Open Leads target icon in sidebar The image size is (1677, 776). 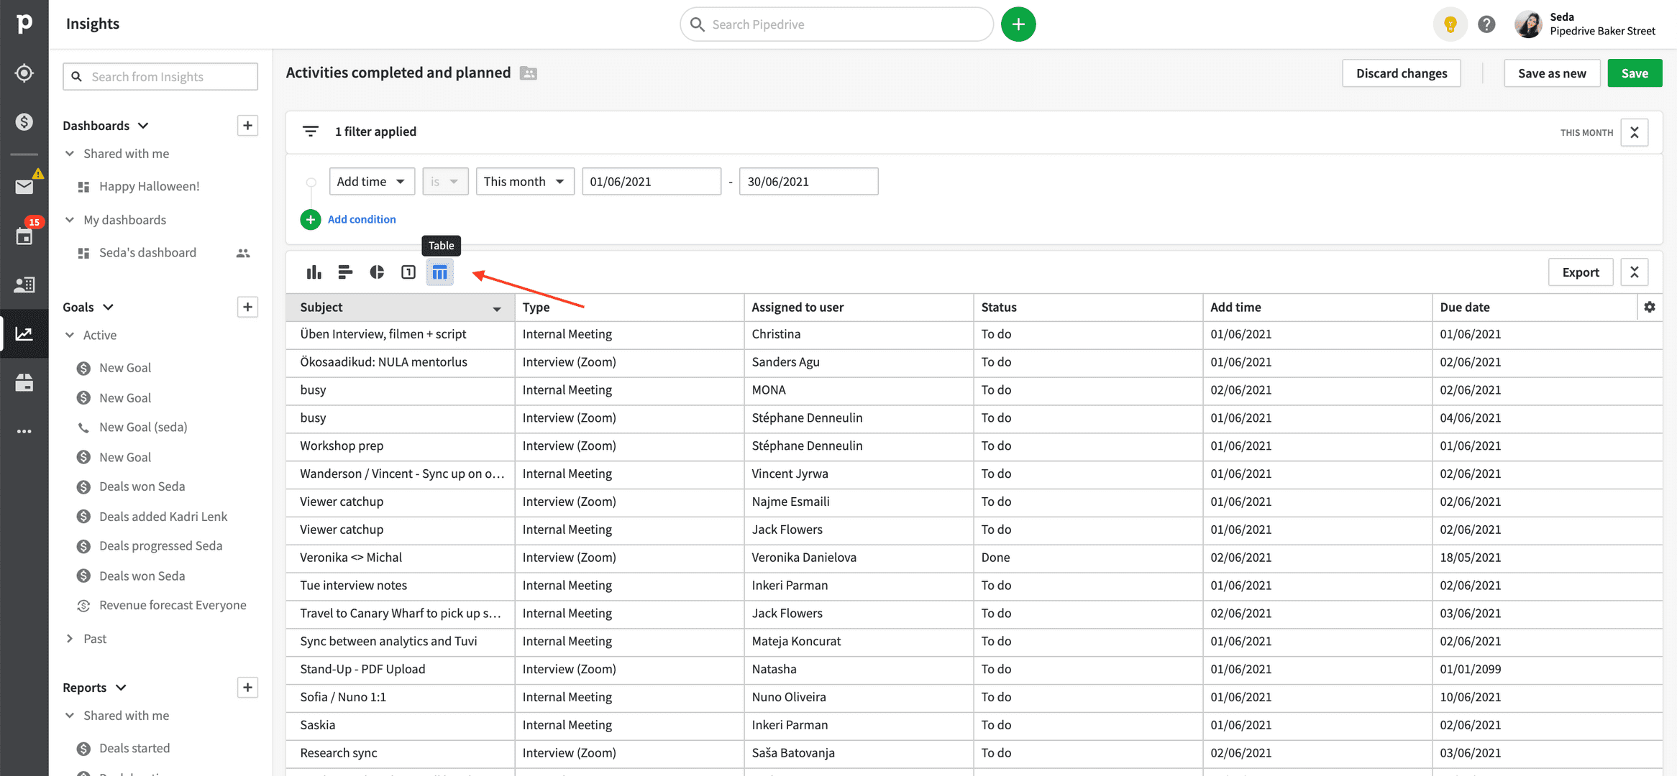pos(24,73)
